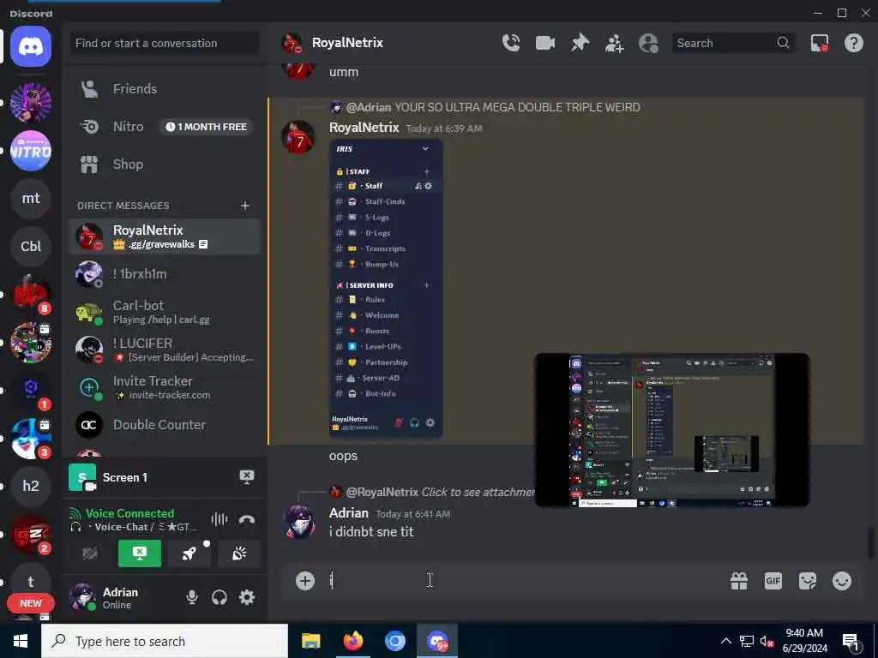The height and width of the screenshot is (658, 878).
Task: Toggle noise suppression
Action: point(219,519)
